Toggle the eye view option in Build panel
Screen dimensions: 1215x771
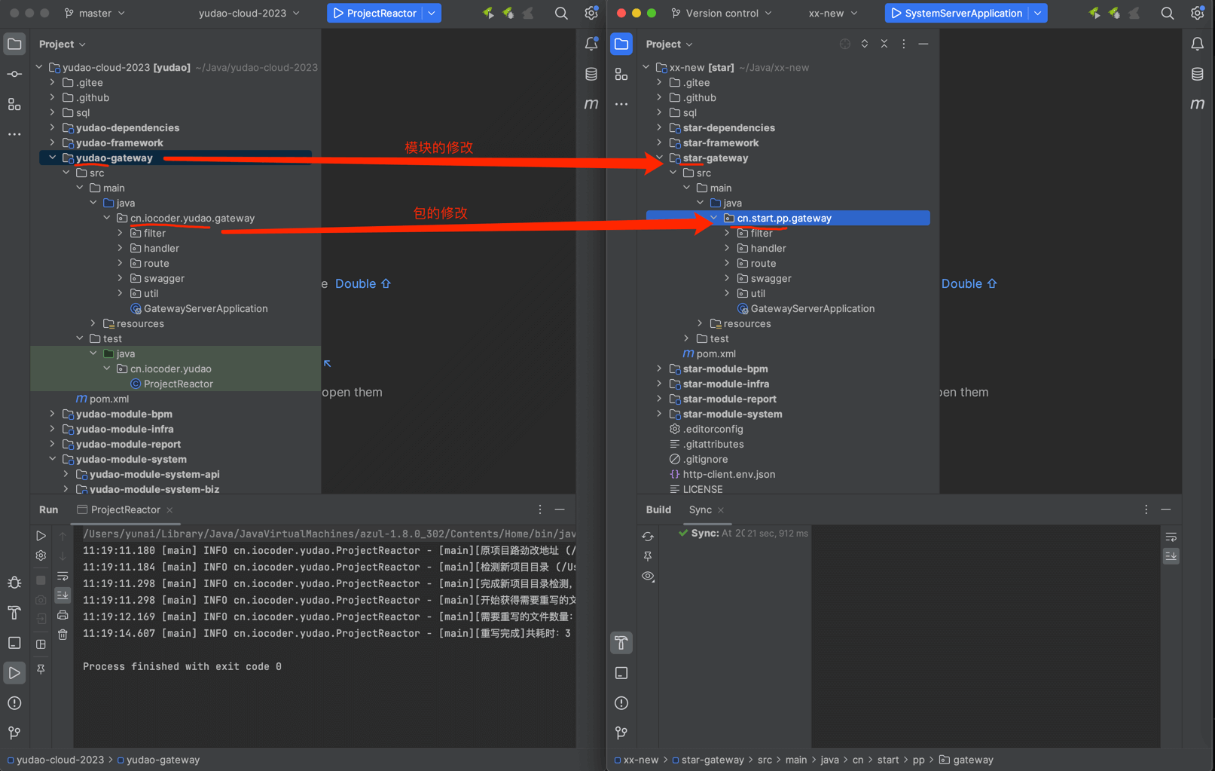(x=648, y=577)
